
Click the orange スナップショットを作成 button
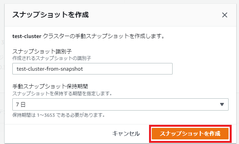pos(190,134)
